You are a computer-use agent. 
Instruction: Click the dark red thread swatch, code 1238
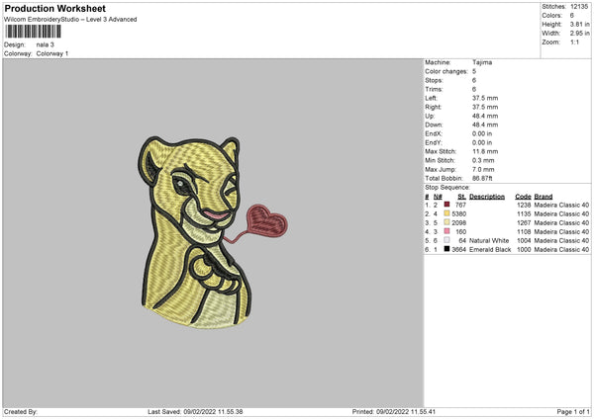pyautogui.click(x=446, y=205)
